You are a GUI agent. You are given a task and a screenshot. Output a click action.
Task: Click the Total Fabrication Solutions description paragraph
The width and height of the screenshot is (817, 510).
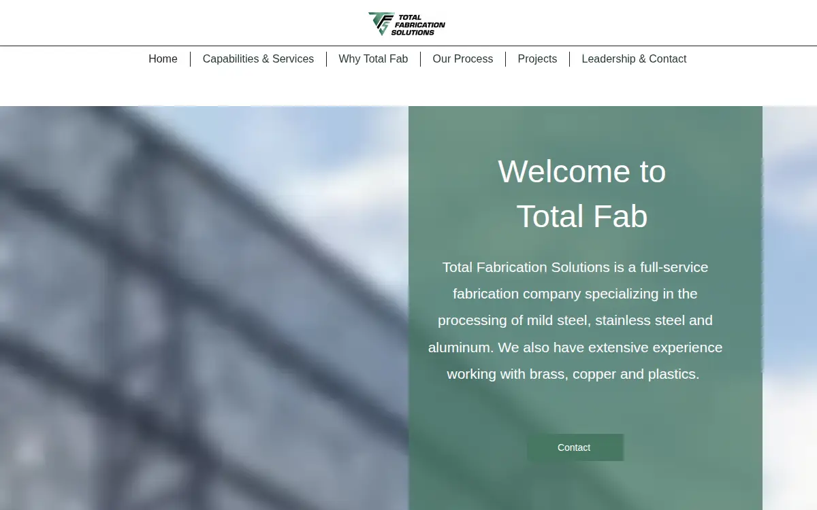click(x=575, y=320)
